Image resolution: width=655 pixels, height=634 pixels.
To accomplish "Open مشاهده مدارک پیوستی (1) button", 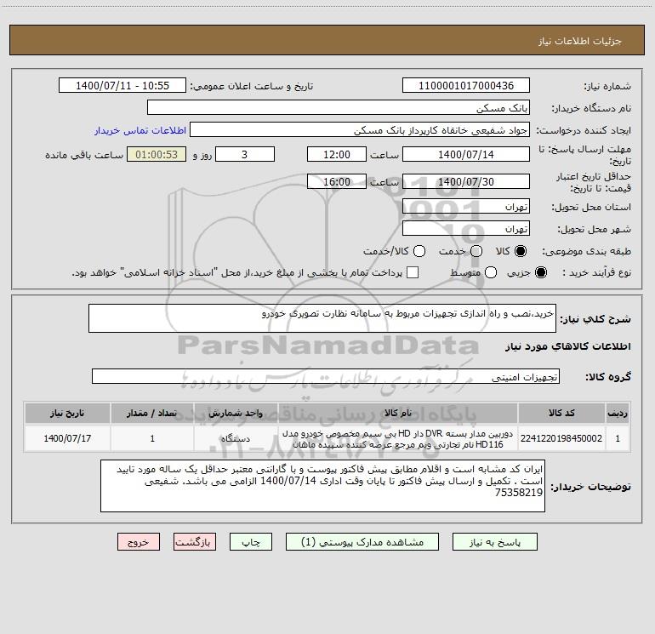I will tap(362, 541).
